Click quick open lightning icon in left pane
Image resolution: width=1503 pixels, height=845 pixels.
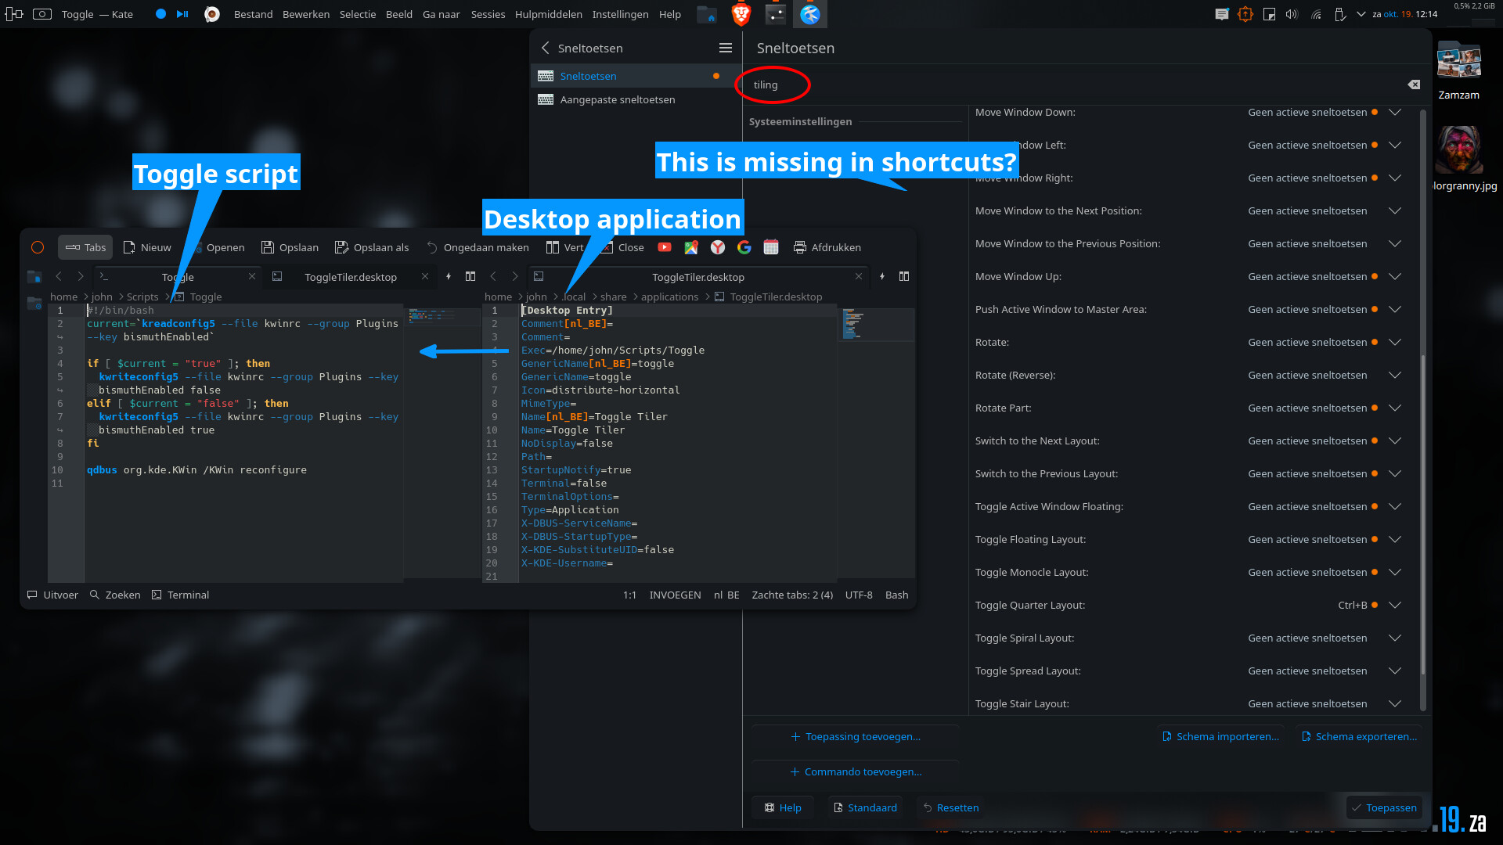pos(449,276)
